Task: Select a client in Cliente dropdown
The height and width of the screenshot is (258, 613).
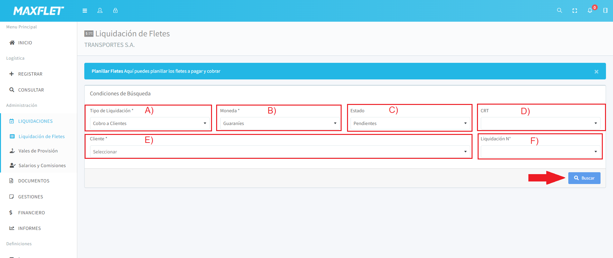Action: click(x=280, y=152)
